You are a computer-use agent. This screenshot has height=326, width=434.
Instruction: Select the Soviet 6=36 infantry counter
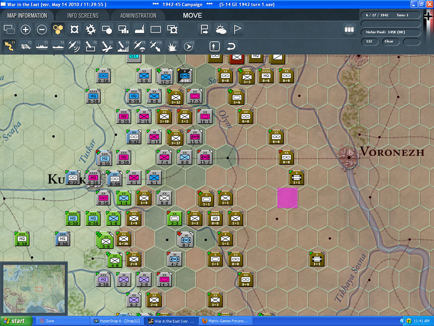(x=124, y=239)
